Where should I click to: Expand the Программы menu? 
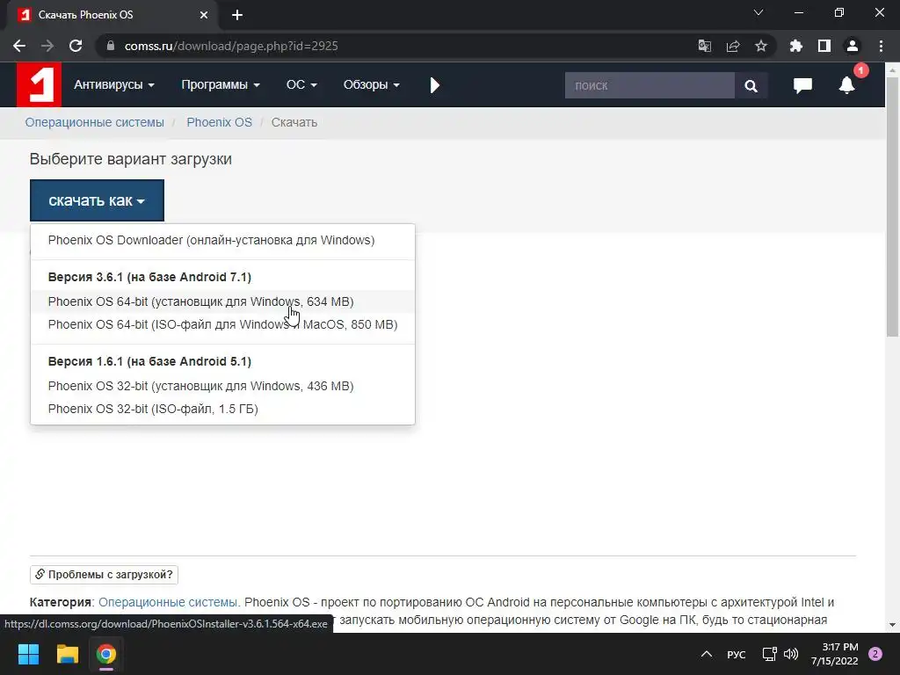pyautogui.click(x=221, y=84)
